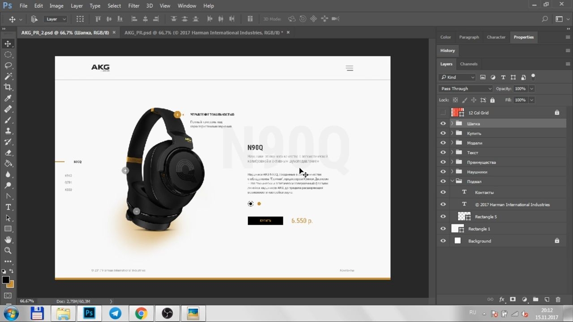Expand the Преимущества layer group

(x=452, y=162)
